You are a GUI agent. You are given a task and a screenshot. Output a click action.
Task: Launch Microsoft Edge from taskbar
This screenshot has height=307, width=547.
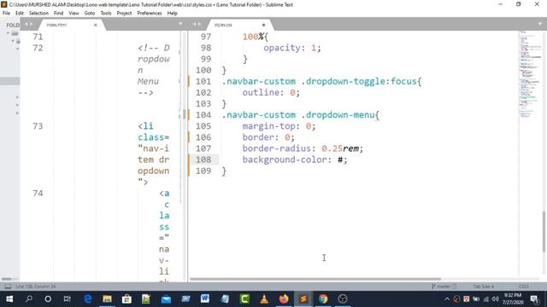tap(88, 299)
